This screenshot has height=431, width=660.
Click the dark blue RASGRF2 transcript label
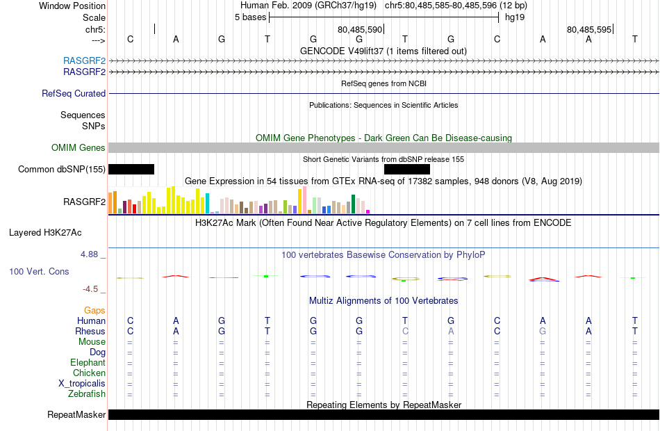[x=84, y=72]
